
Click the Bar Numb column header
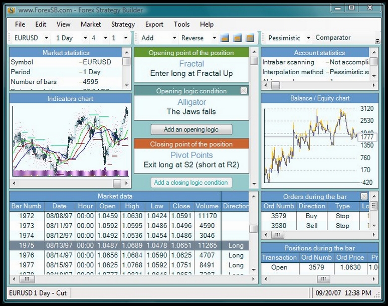coord(27,206)
